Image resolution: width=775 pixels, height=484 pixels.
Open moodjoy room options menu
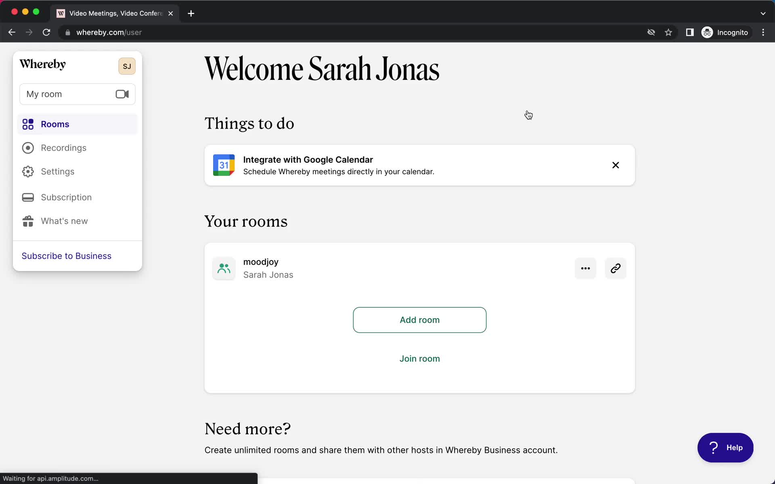(x=585, y=268)
